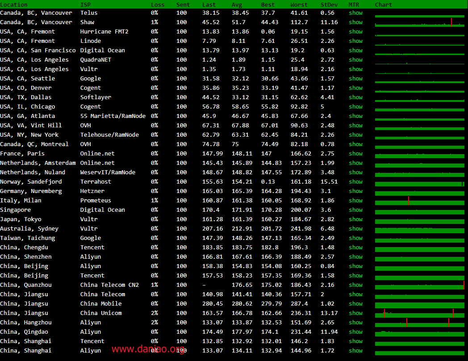
Task: Show MTR for Digital Ocean Singapore
Action: tap(355, 210)
